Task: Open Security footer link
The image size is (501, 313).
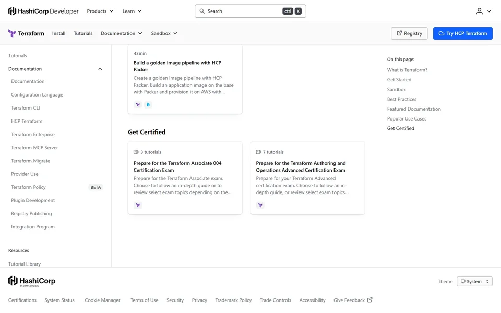Action: (175, 300)
